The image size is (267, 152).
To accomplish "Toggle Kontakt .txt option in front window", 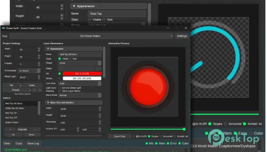I will point(175,136).
